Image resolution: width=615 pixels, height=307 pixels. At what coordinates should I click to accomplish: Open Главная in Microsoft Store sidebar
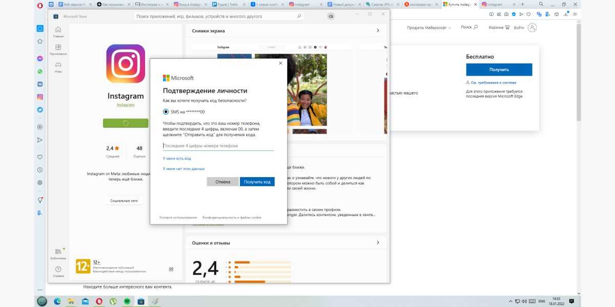(x=58, y=32)
